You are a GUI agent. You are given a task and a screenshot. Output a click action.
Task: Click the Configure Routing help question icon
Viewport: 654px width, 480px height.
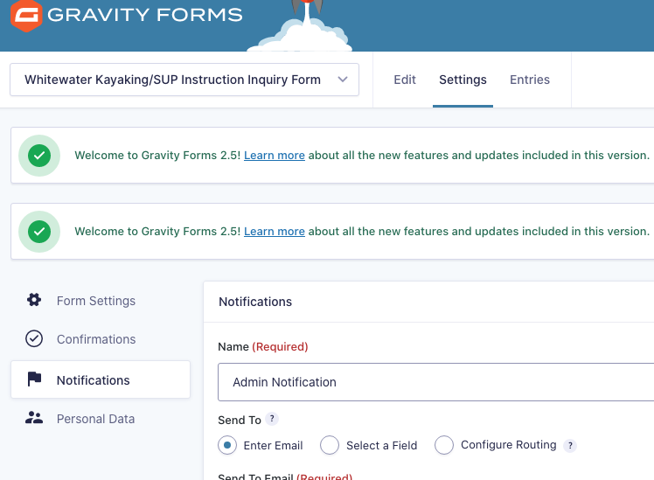click(x=570, y=446)
